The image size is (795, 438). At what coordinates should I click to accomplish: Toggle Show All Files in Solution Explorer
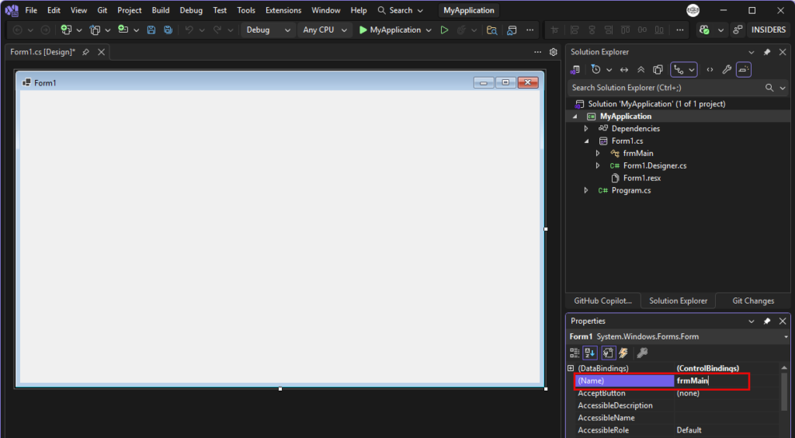(658, 70)
